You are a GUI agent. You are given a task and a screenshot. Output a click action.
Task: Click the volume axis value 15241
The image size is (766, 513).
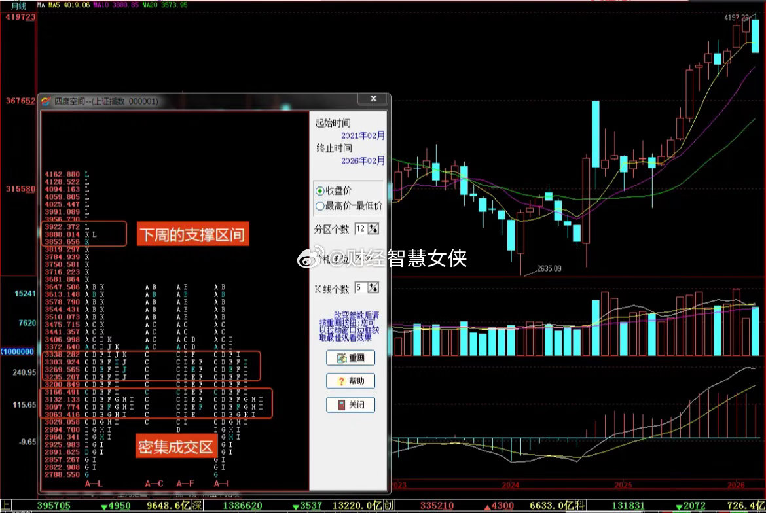(x=25, y=293)
